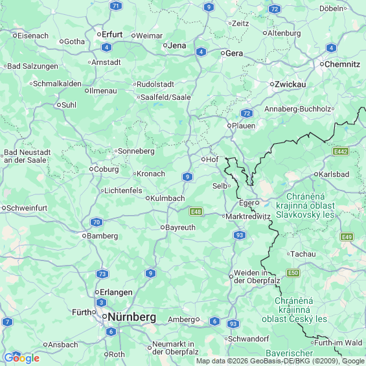
Task: Click the E442 route shield
Action: (341, 152)
